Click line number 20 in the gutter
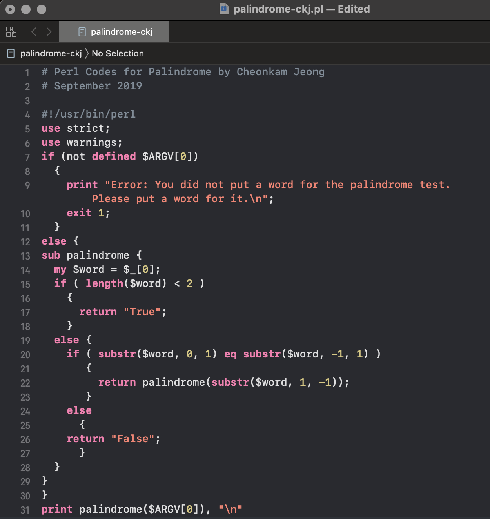Screen dimensions: 490x519 tap(25, 355)
